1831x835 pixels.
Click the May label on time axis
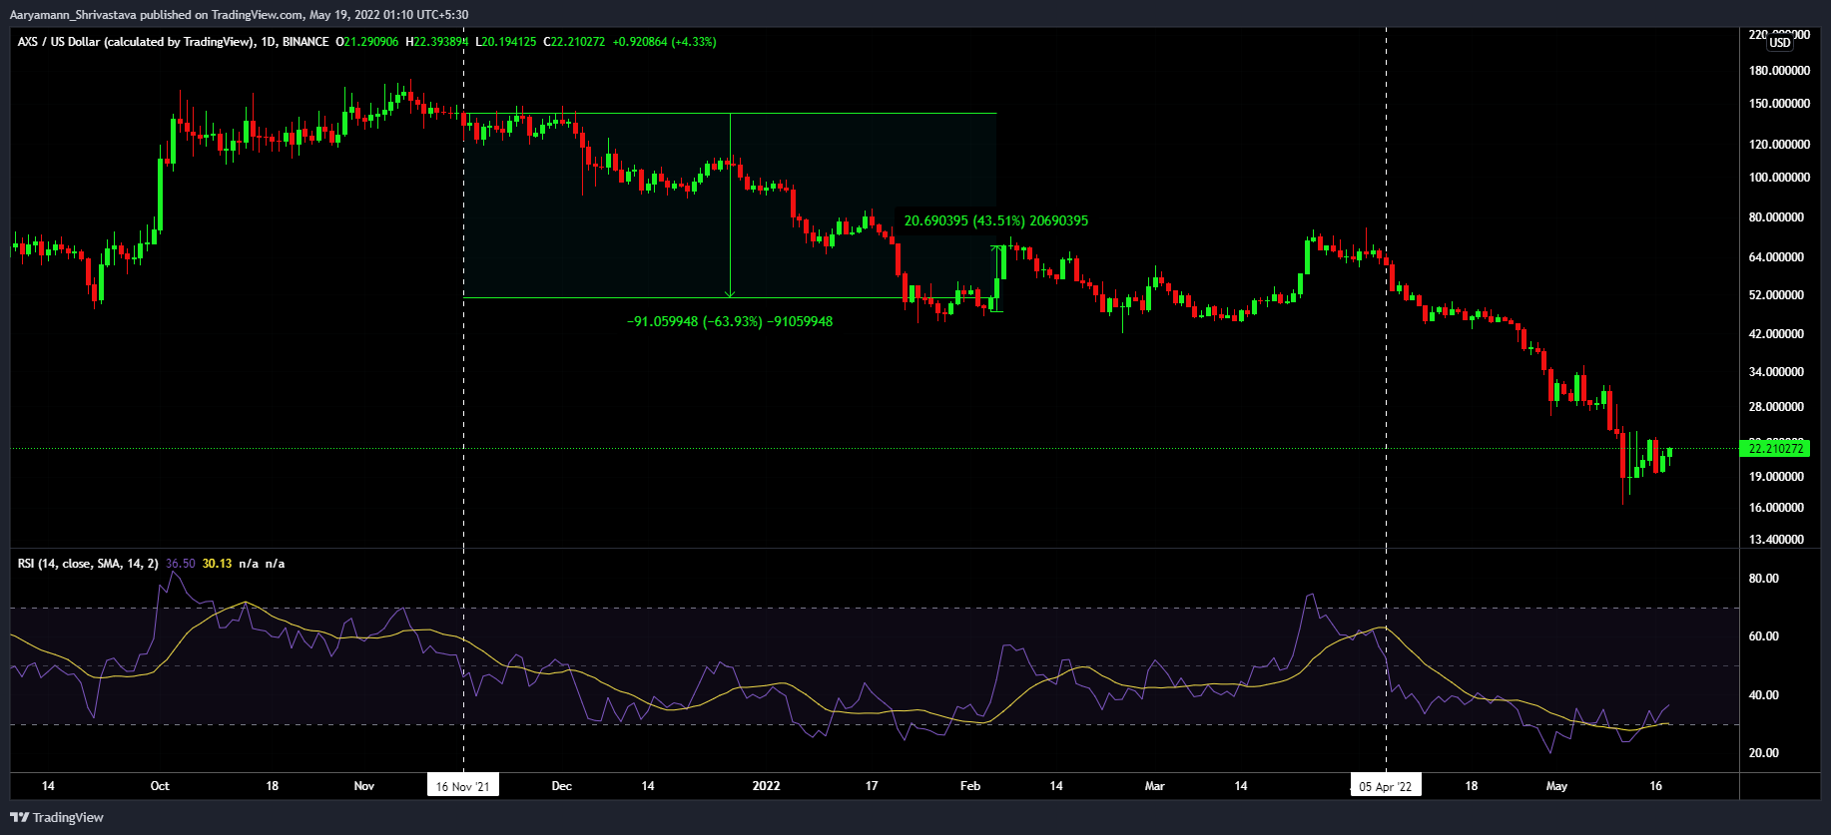tap(1556, 786)
